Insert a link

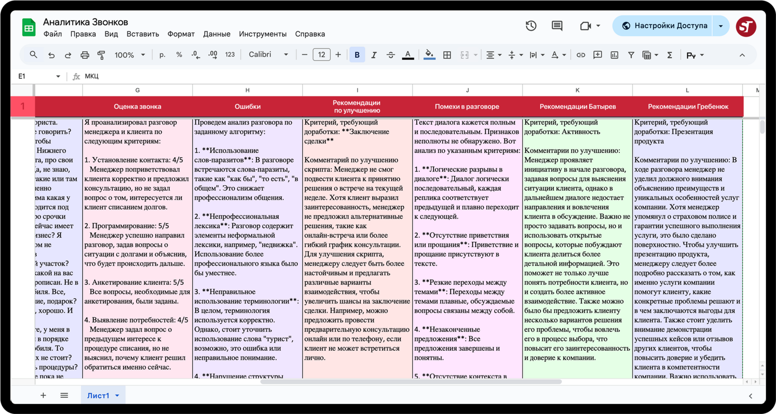point(581,55)
